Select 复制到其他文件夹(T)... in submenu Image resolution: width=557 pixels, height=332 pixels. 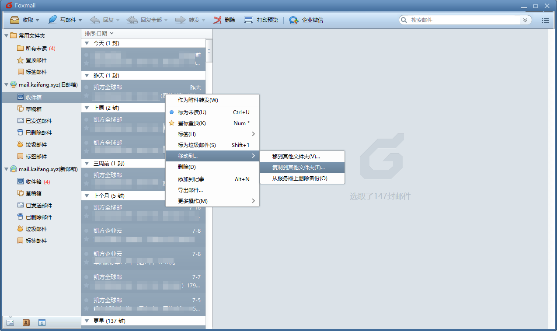click(302, 168)
